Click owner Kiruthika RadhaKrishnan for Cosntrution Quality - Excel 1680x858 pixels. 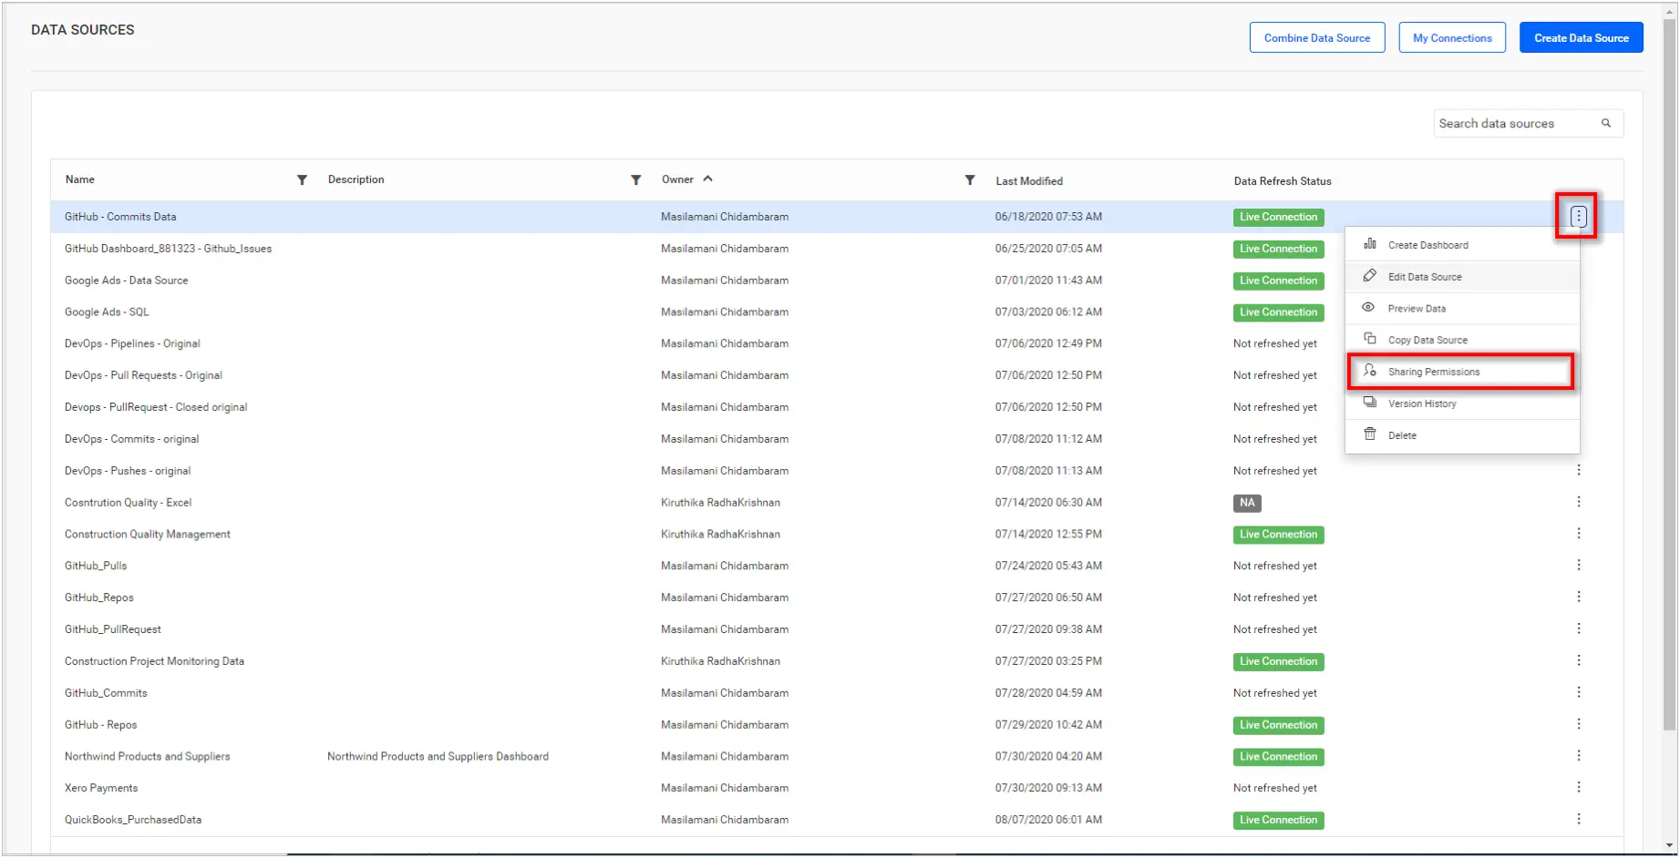click(x=720, y=503)
